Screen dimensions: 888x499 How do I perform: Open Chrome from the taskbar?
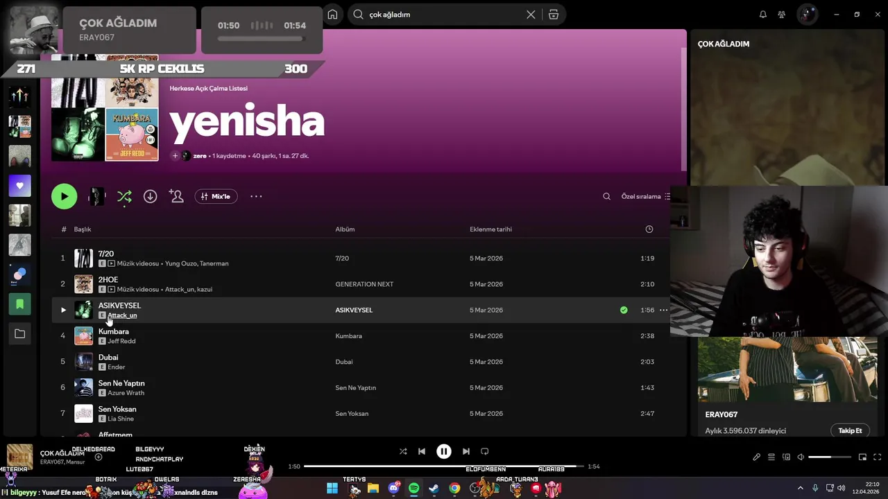[454, 489]
